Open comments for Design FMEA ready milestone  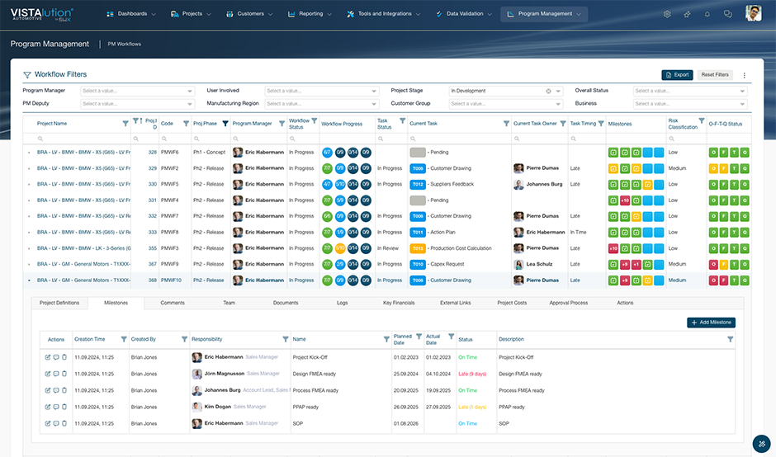point(56,374)
